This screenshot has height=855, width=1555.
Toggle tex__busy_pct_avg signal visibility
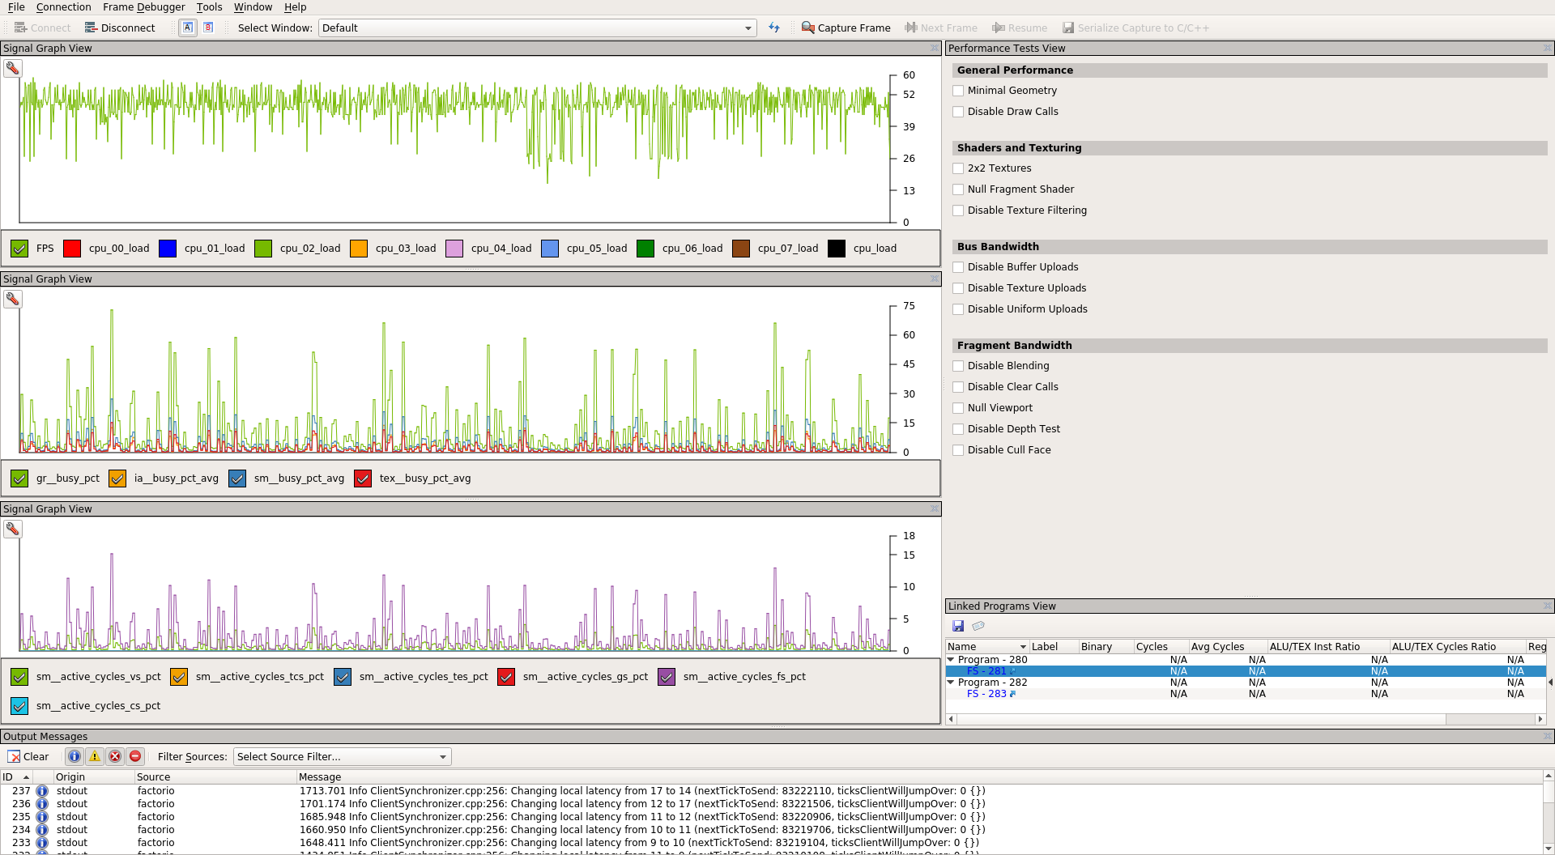(x=363, y=479)
